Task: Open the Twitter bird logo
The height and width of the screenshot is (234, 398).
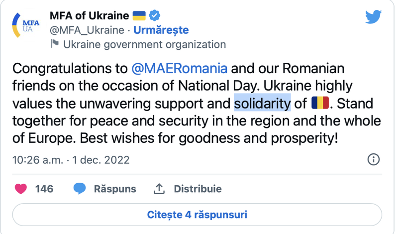Action: click(x=373, y=17)
